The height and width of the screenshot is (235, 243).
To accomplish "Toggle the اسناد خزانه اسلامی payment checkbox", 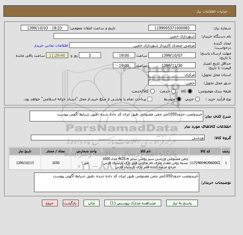I will pyautogui.click(x=150, y=99).
